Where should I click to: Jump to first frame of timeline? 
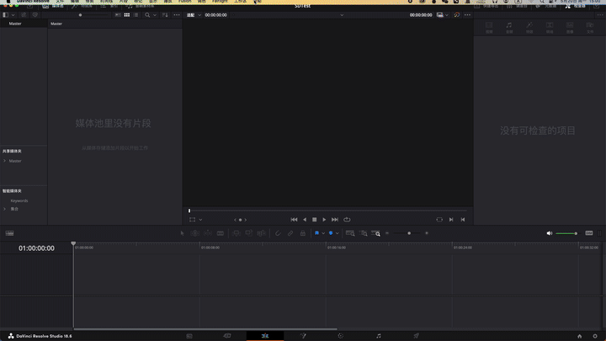coord(294,219)
